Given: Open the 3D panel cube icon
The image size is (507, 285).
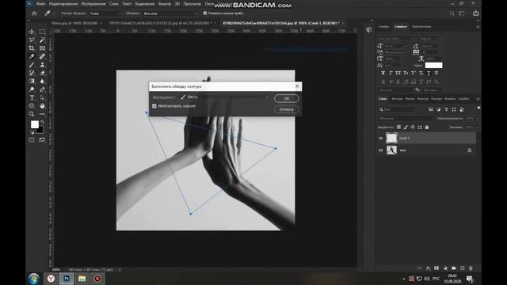Looking at the screenshot, I should coord(369,30).
